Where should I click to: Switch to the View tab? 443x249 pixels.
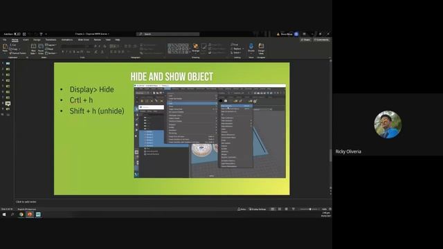[108, 40]
